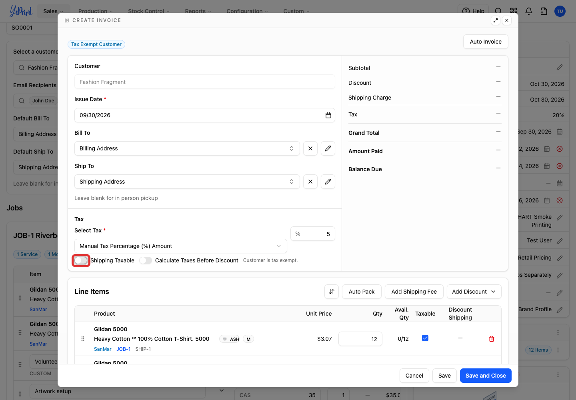Open the Ship To address dropdown
Viewport: 576px width, 400px height.
pos(187,182)
